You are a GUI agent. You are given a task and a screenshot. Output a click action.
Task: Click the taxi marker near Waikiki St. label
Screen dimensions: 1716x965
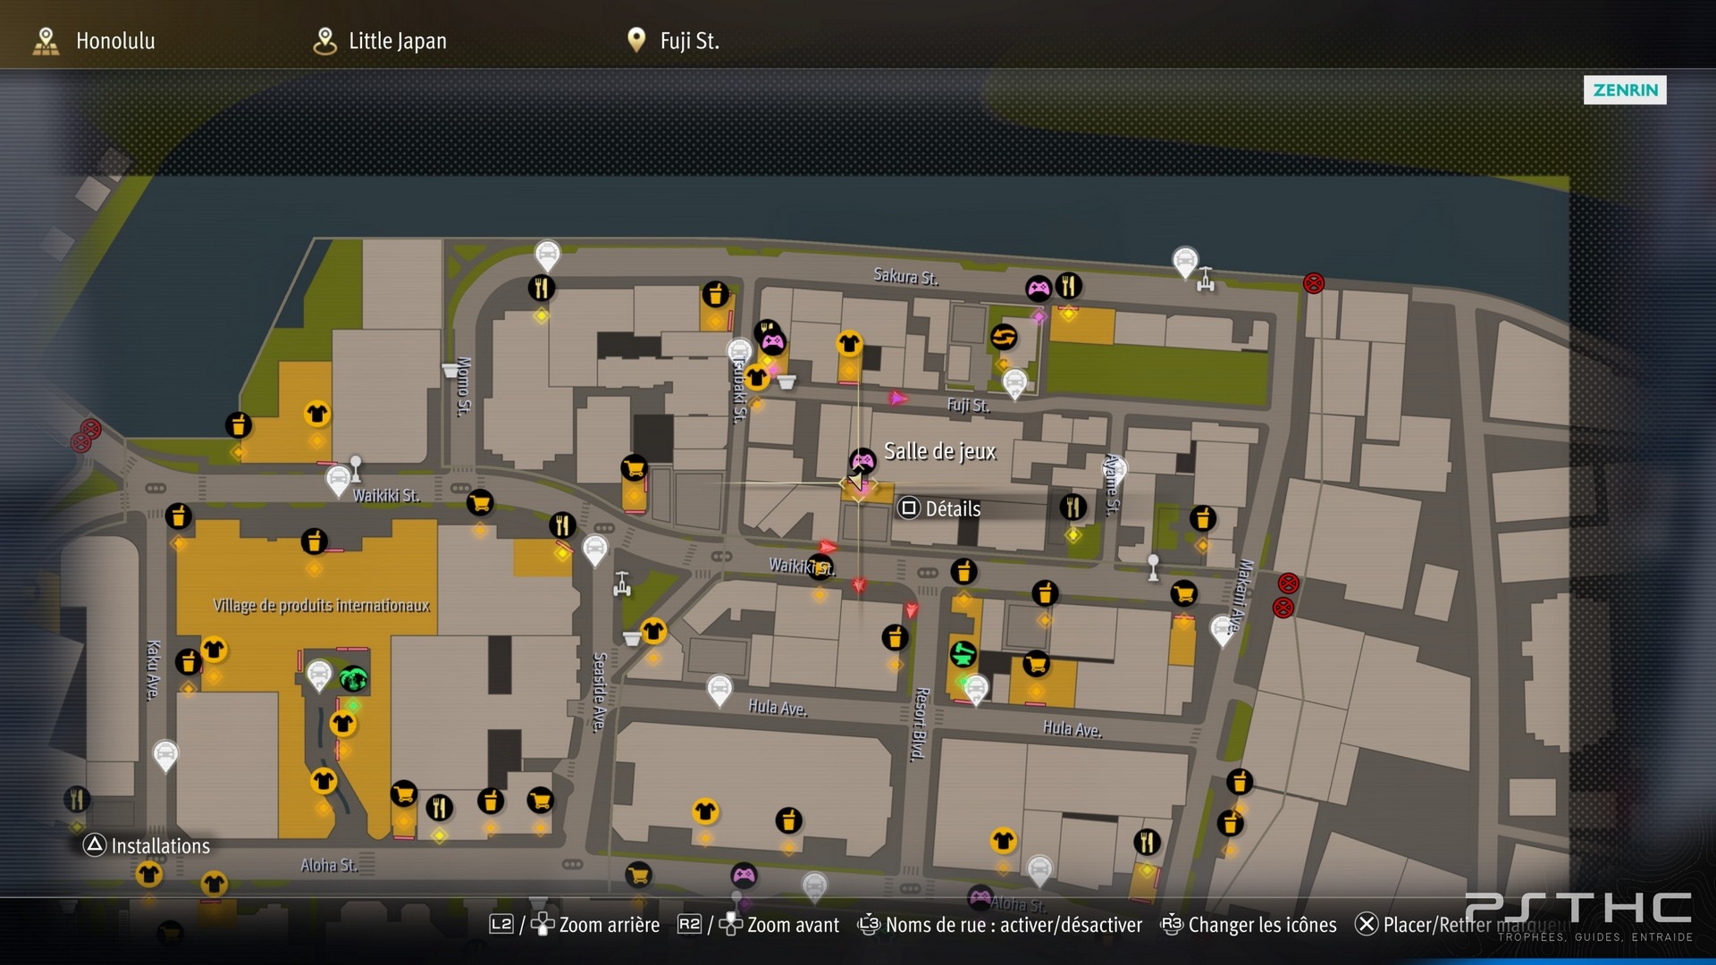tap(338, 481)
